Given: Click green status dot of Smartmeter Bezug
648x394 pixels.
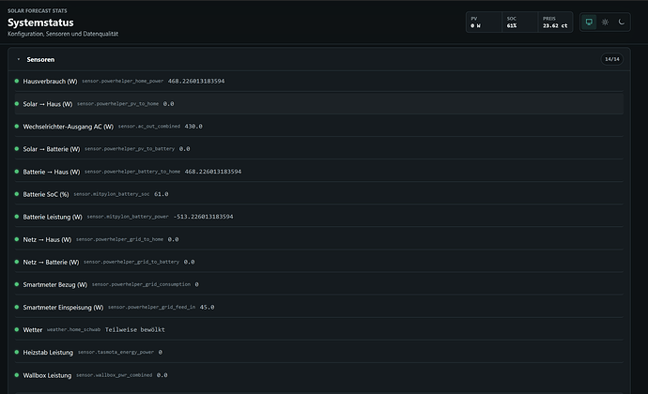Looking at the screenshot, I should click(17, 284).
